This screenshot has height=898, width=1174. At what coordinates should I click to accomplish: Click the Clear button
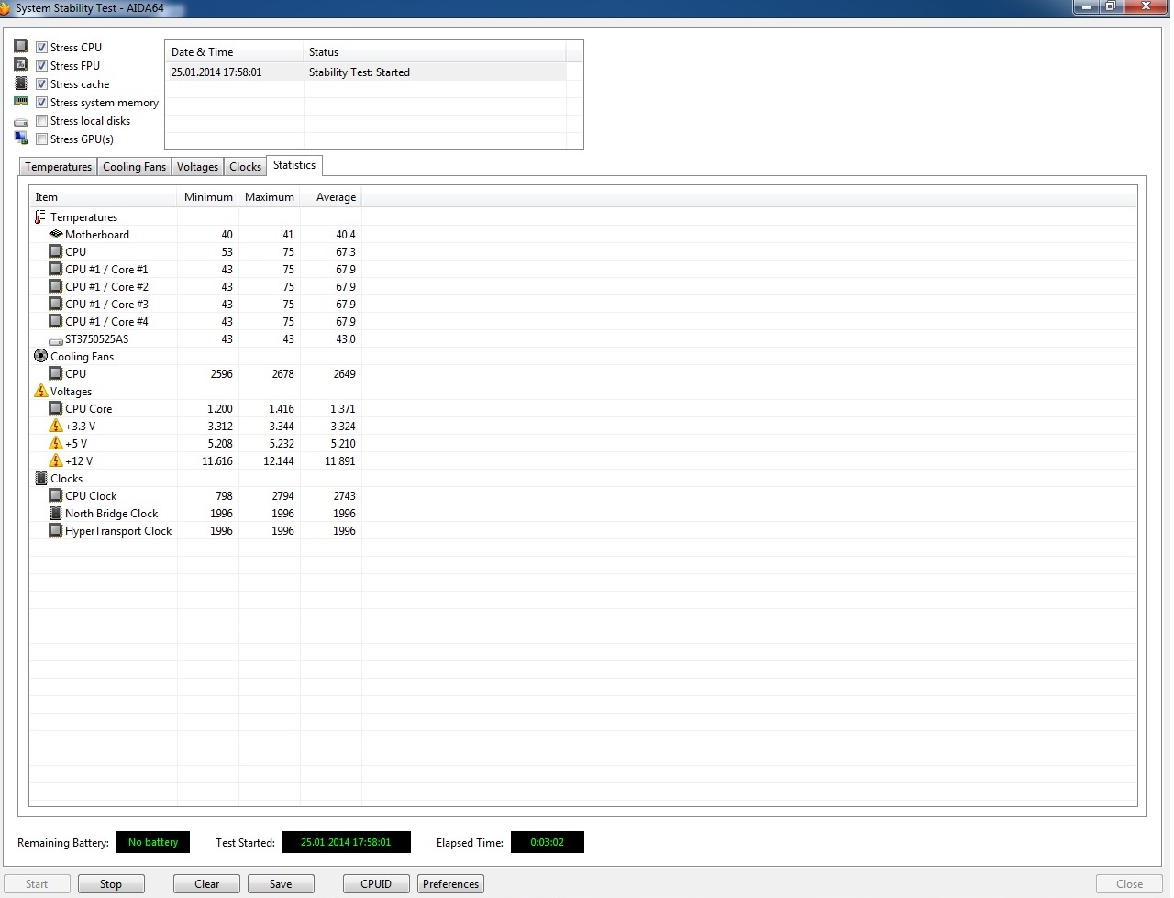click(x=207, y=884)
